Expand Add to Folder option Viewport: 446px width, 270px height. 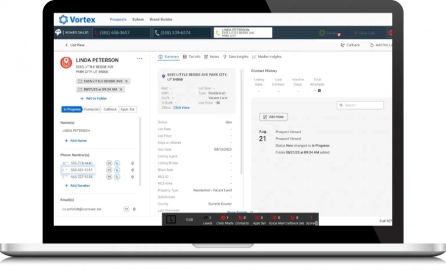click(x=93, y=98)
